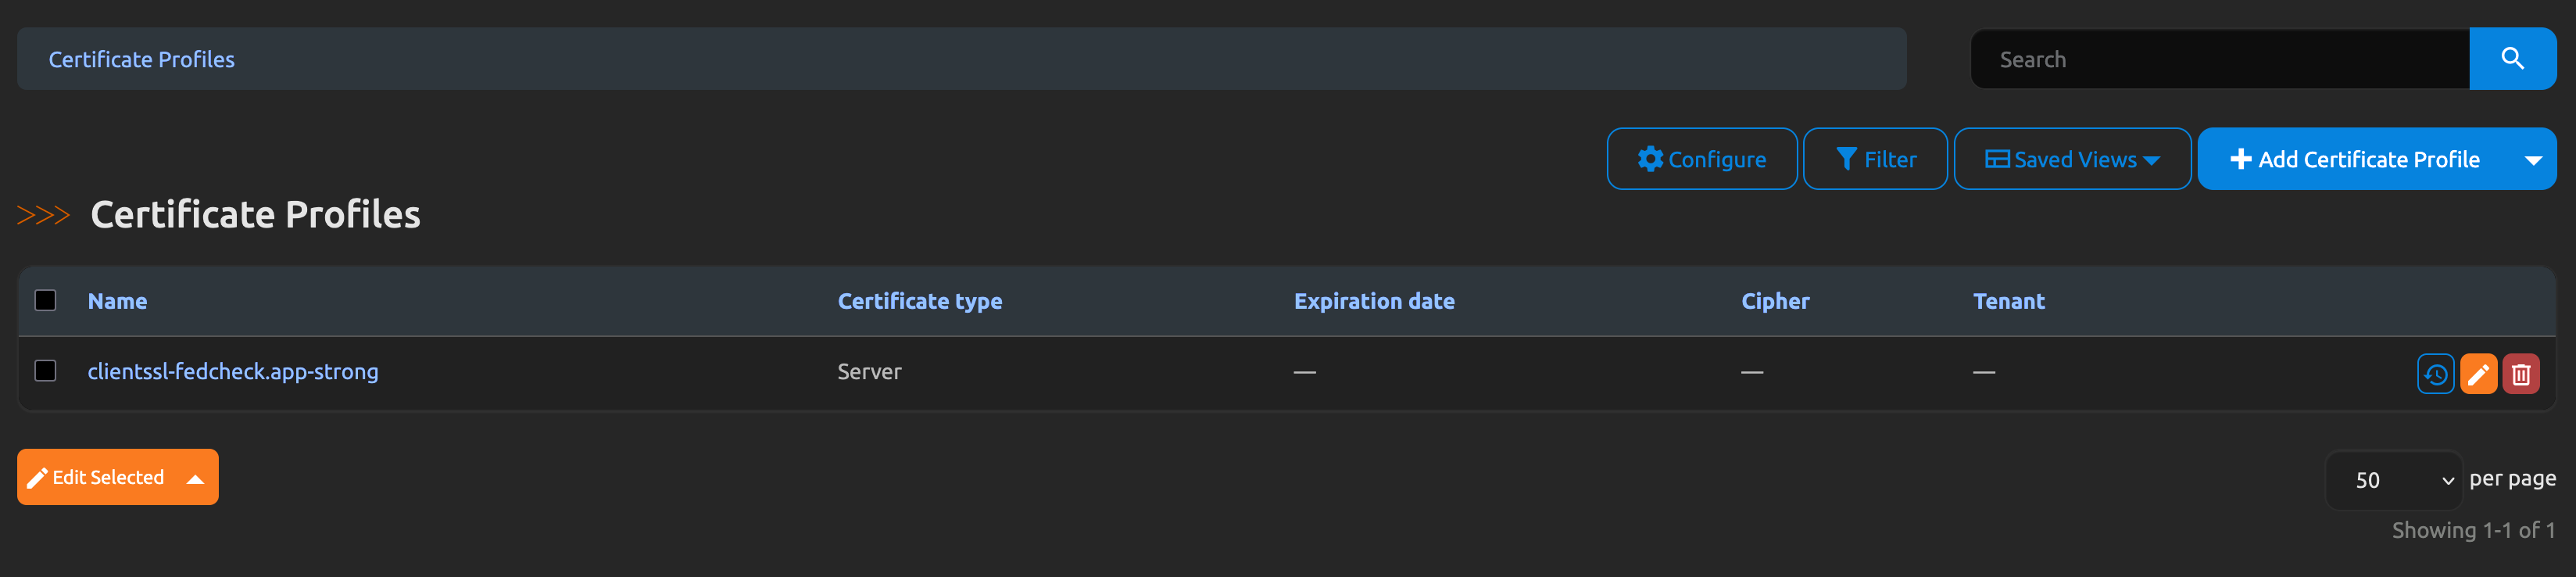Click the Filter funnel icon
The height and width of the screenshot is (577, 2576).
(x=1846, y=159)
